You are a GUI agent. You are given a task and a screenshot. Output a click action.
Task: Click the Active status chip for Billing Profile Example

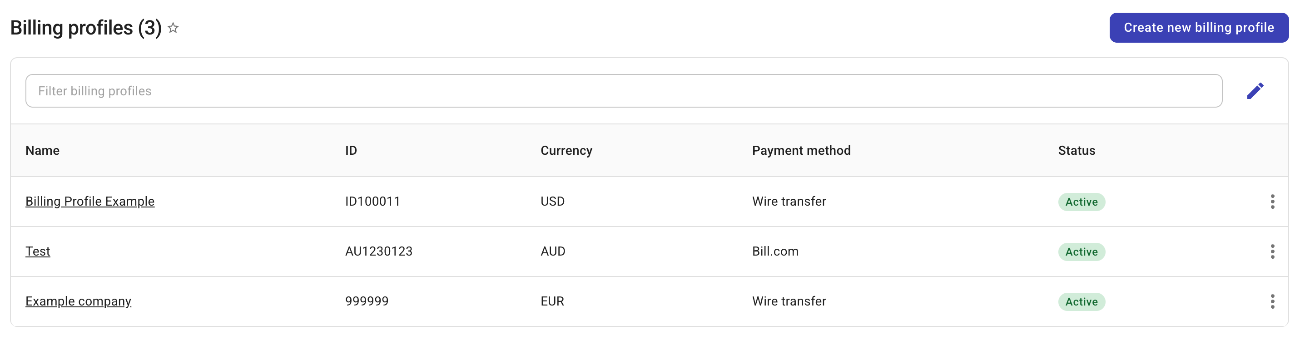(1082, 201)
